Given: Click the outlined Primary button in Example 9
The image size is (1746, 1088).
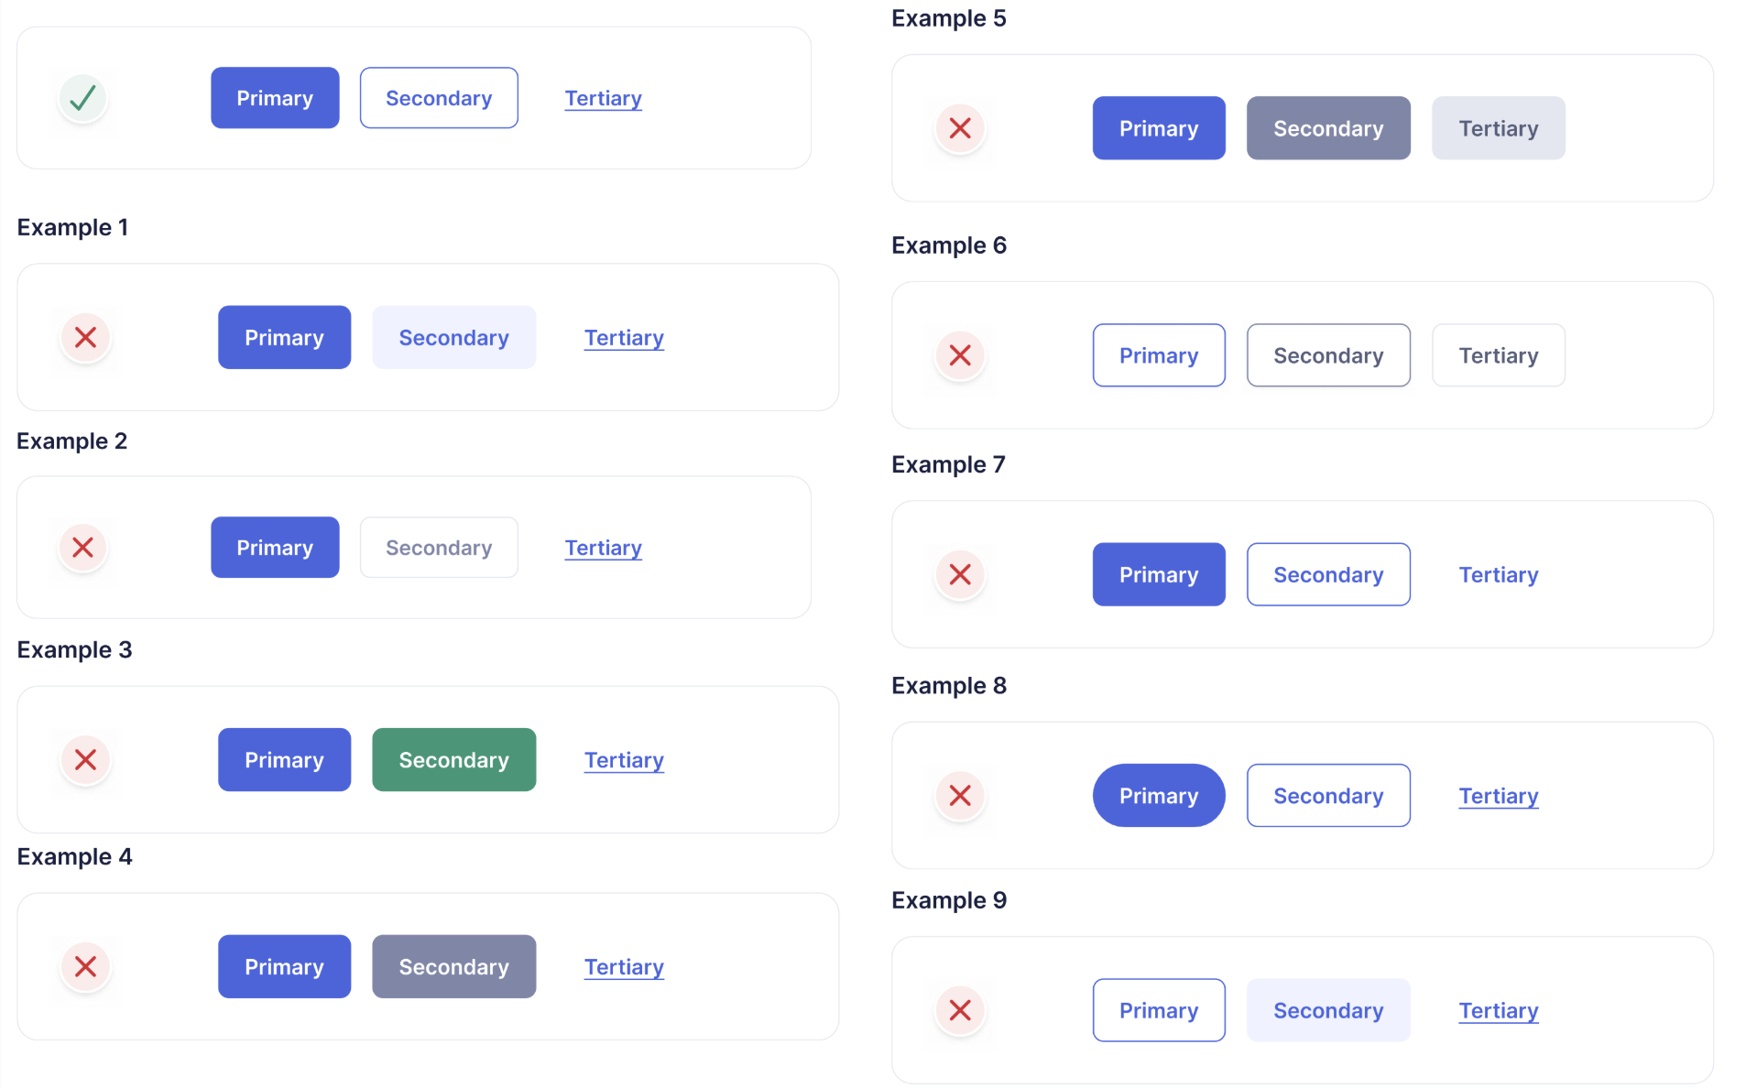Looking at the screenshot, I should [1158, 1010].
